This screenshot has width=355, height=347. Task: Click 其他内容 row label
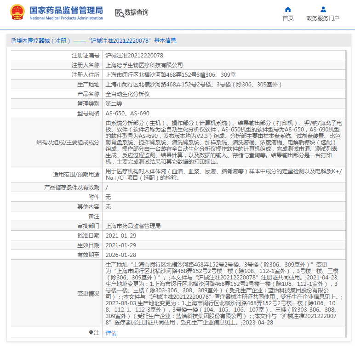[89, 207]
